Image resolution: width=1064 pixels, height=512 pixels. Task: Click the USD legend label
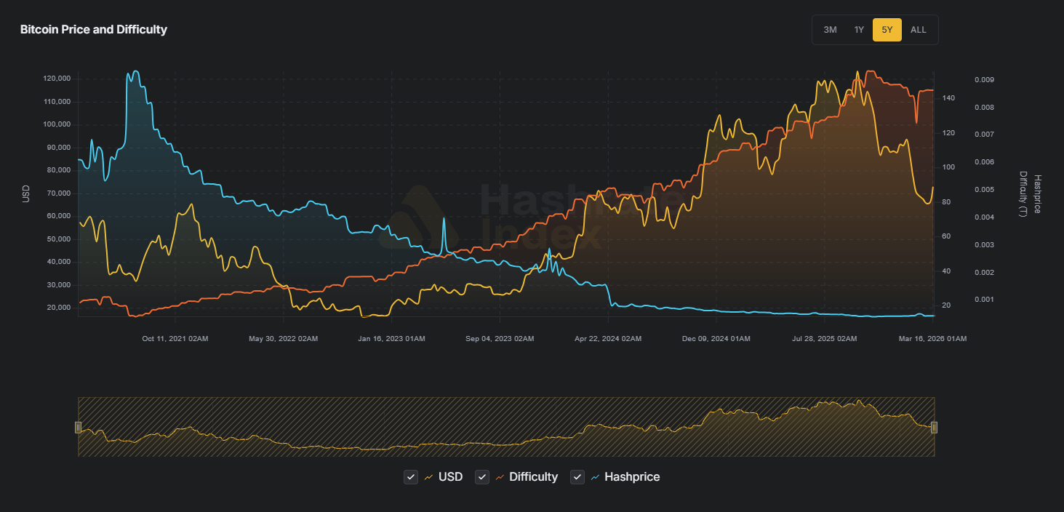(450, 477)
